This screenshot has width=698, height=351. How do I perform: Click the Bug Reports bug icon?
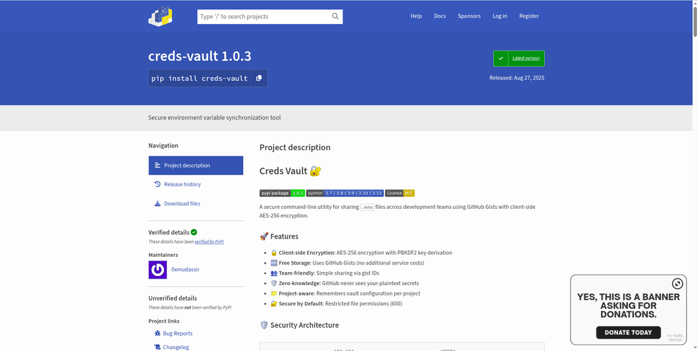click(157, 333)
